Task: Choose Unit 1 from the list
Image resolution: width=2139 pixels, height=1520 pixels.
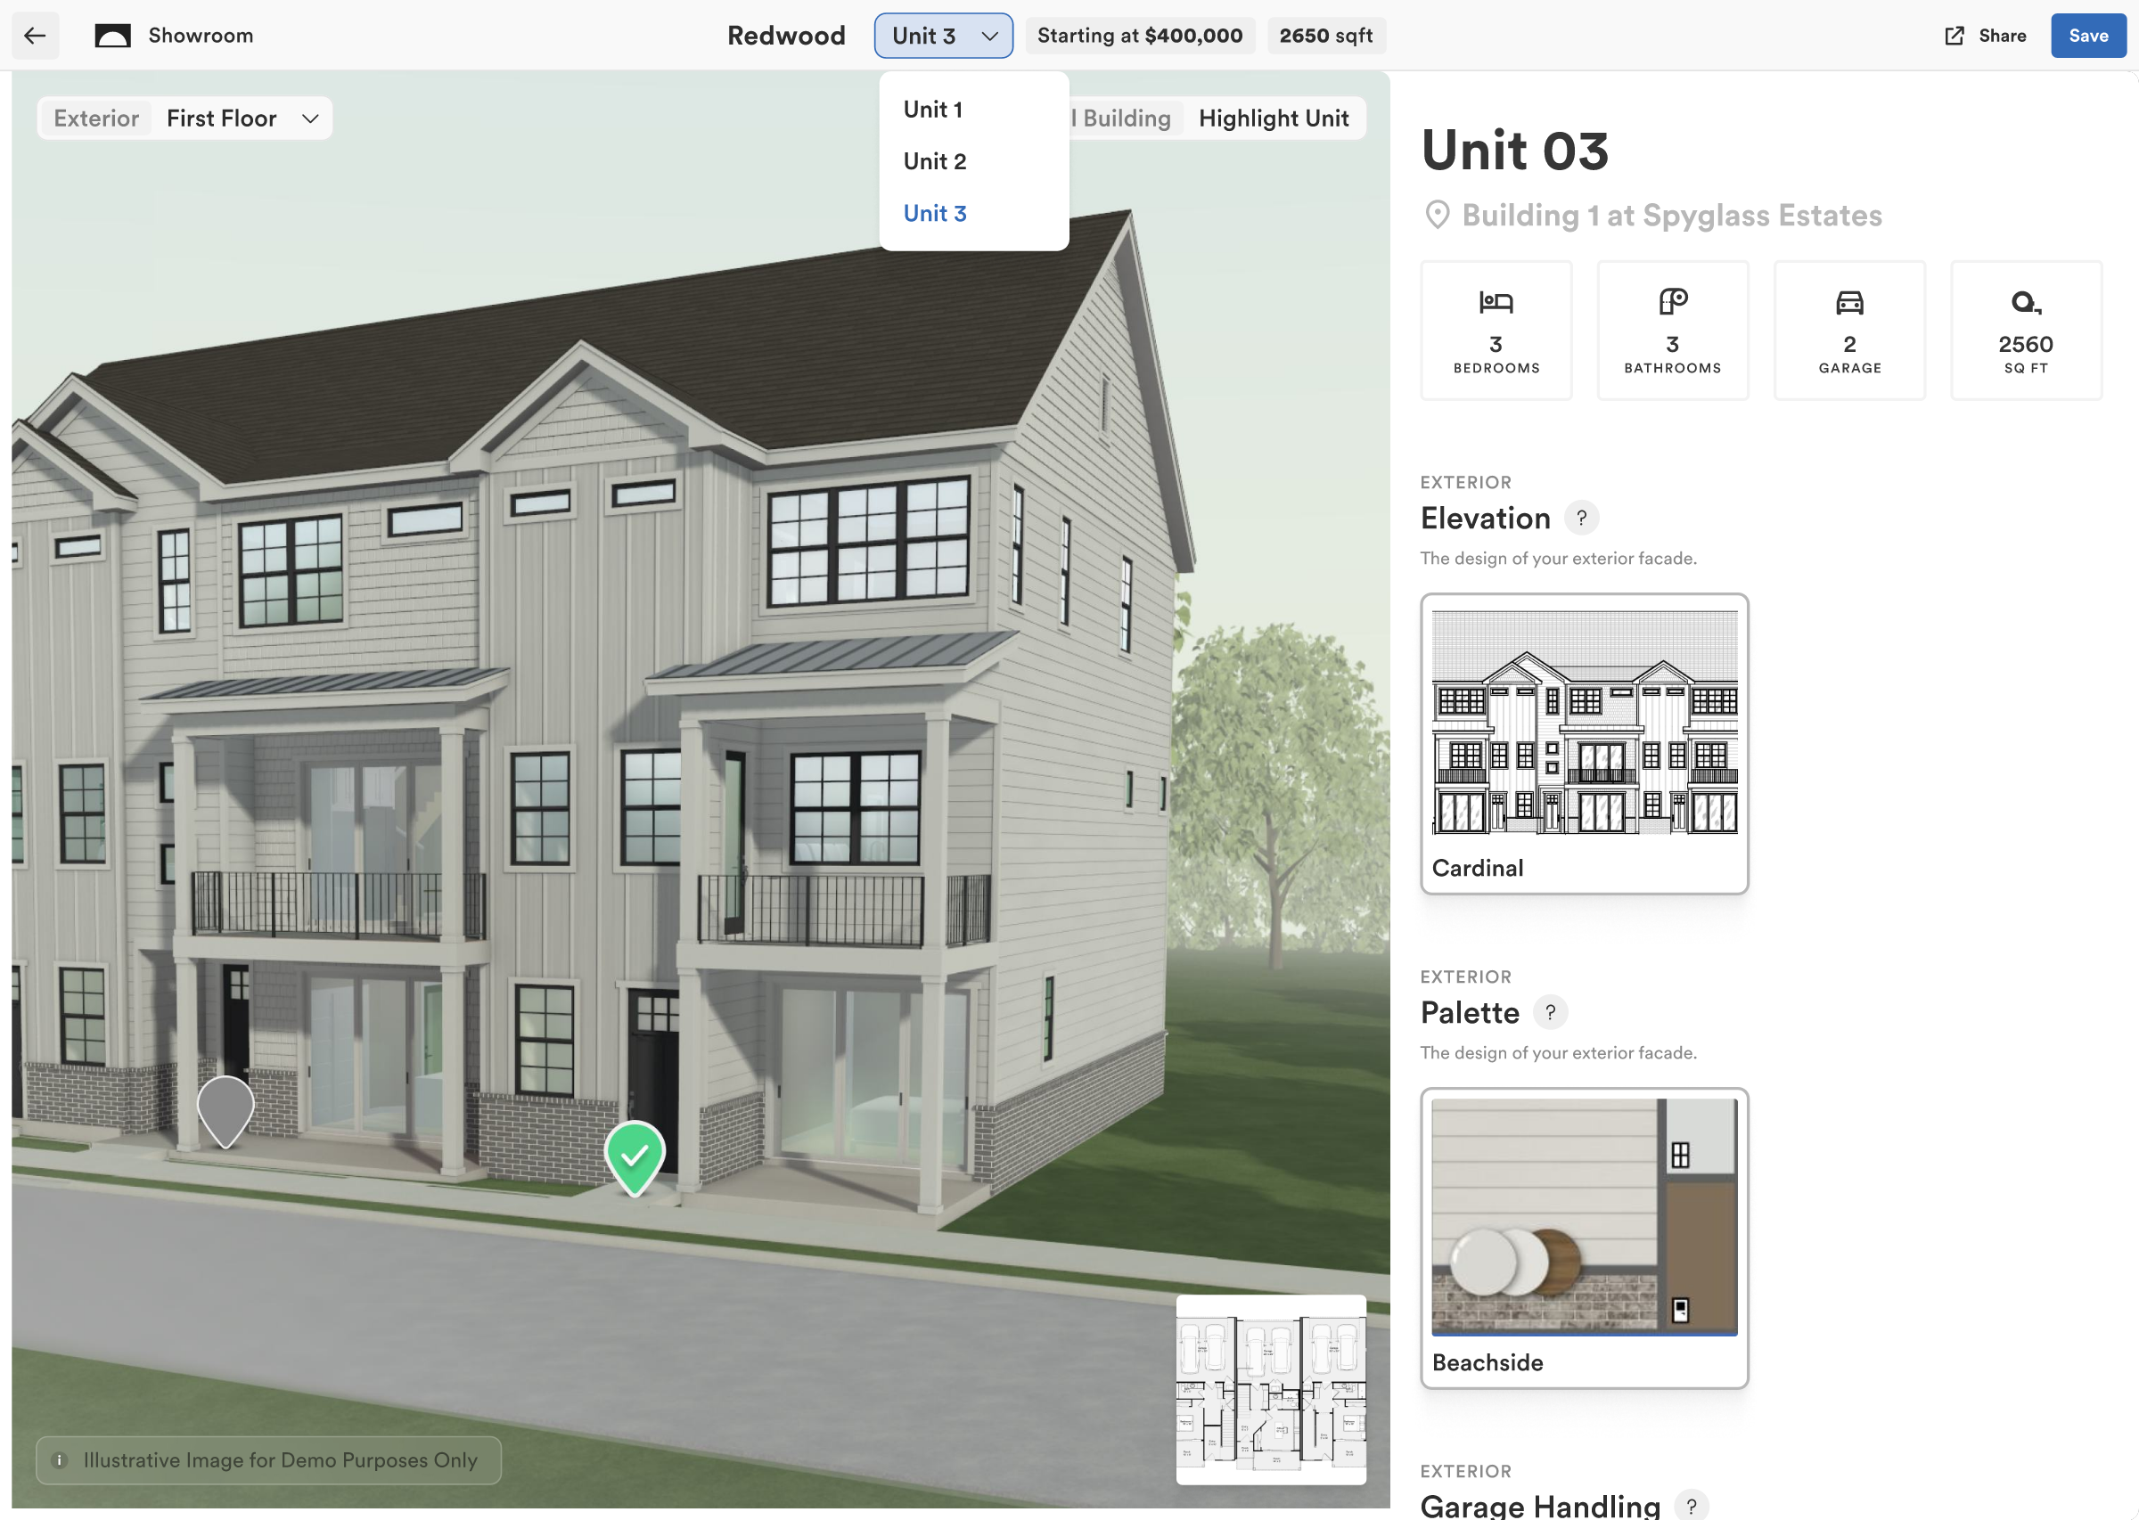Action: click(x=932, y=110)
